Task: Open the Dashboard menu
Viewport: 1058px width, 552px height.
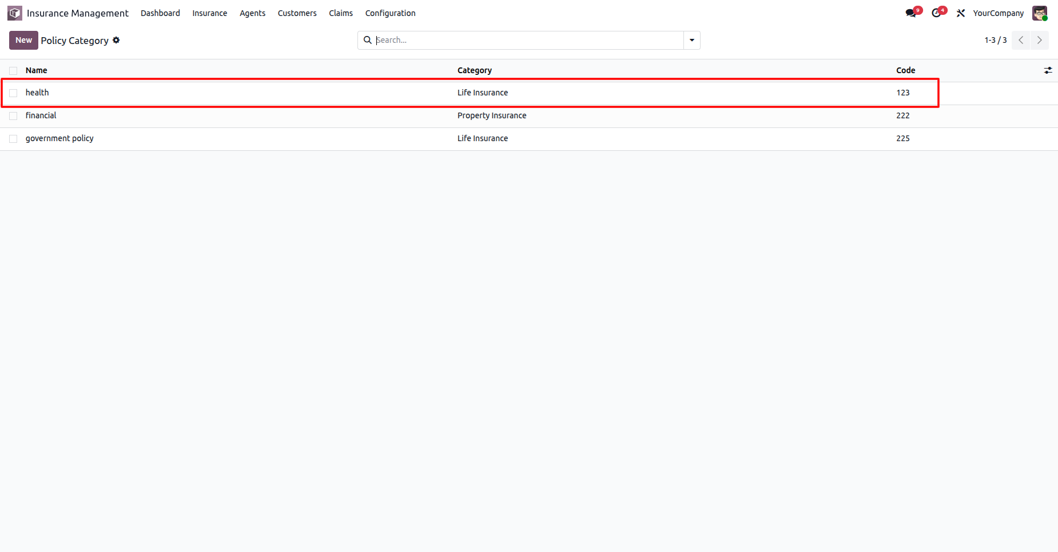Action: (160, 13)
